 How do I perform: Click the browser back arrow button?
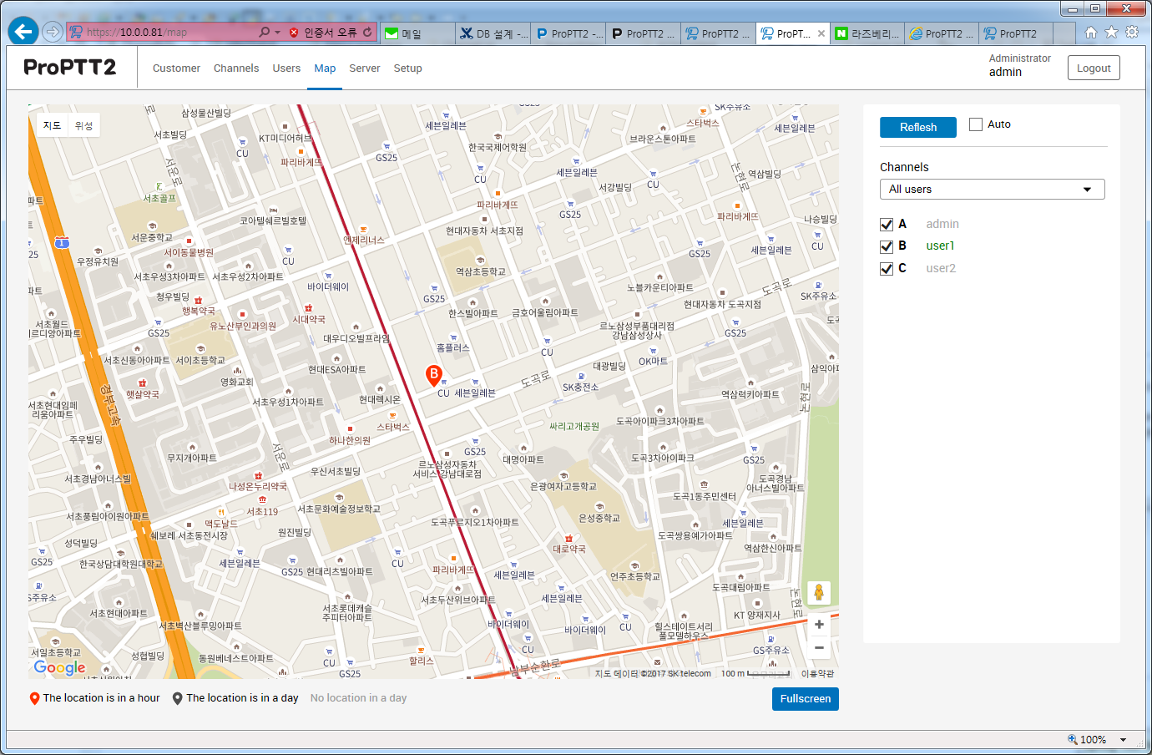click(23, 32)
